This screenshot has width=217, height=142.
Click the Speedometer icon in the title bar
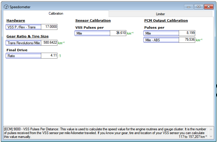[6, 7]
